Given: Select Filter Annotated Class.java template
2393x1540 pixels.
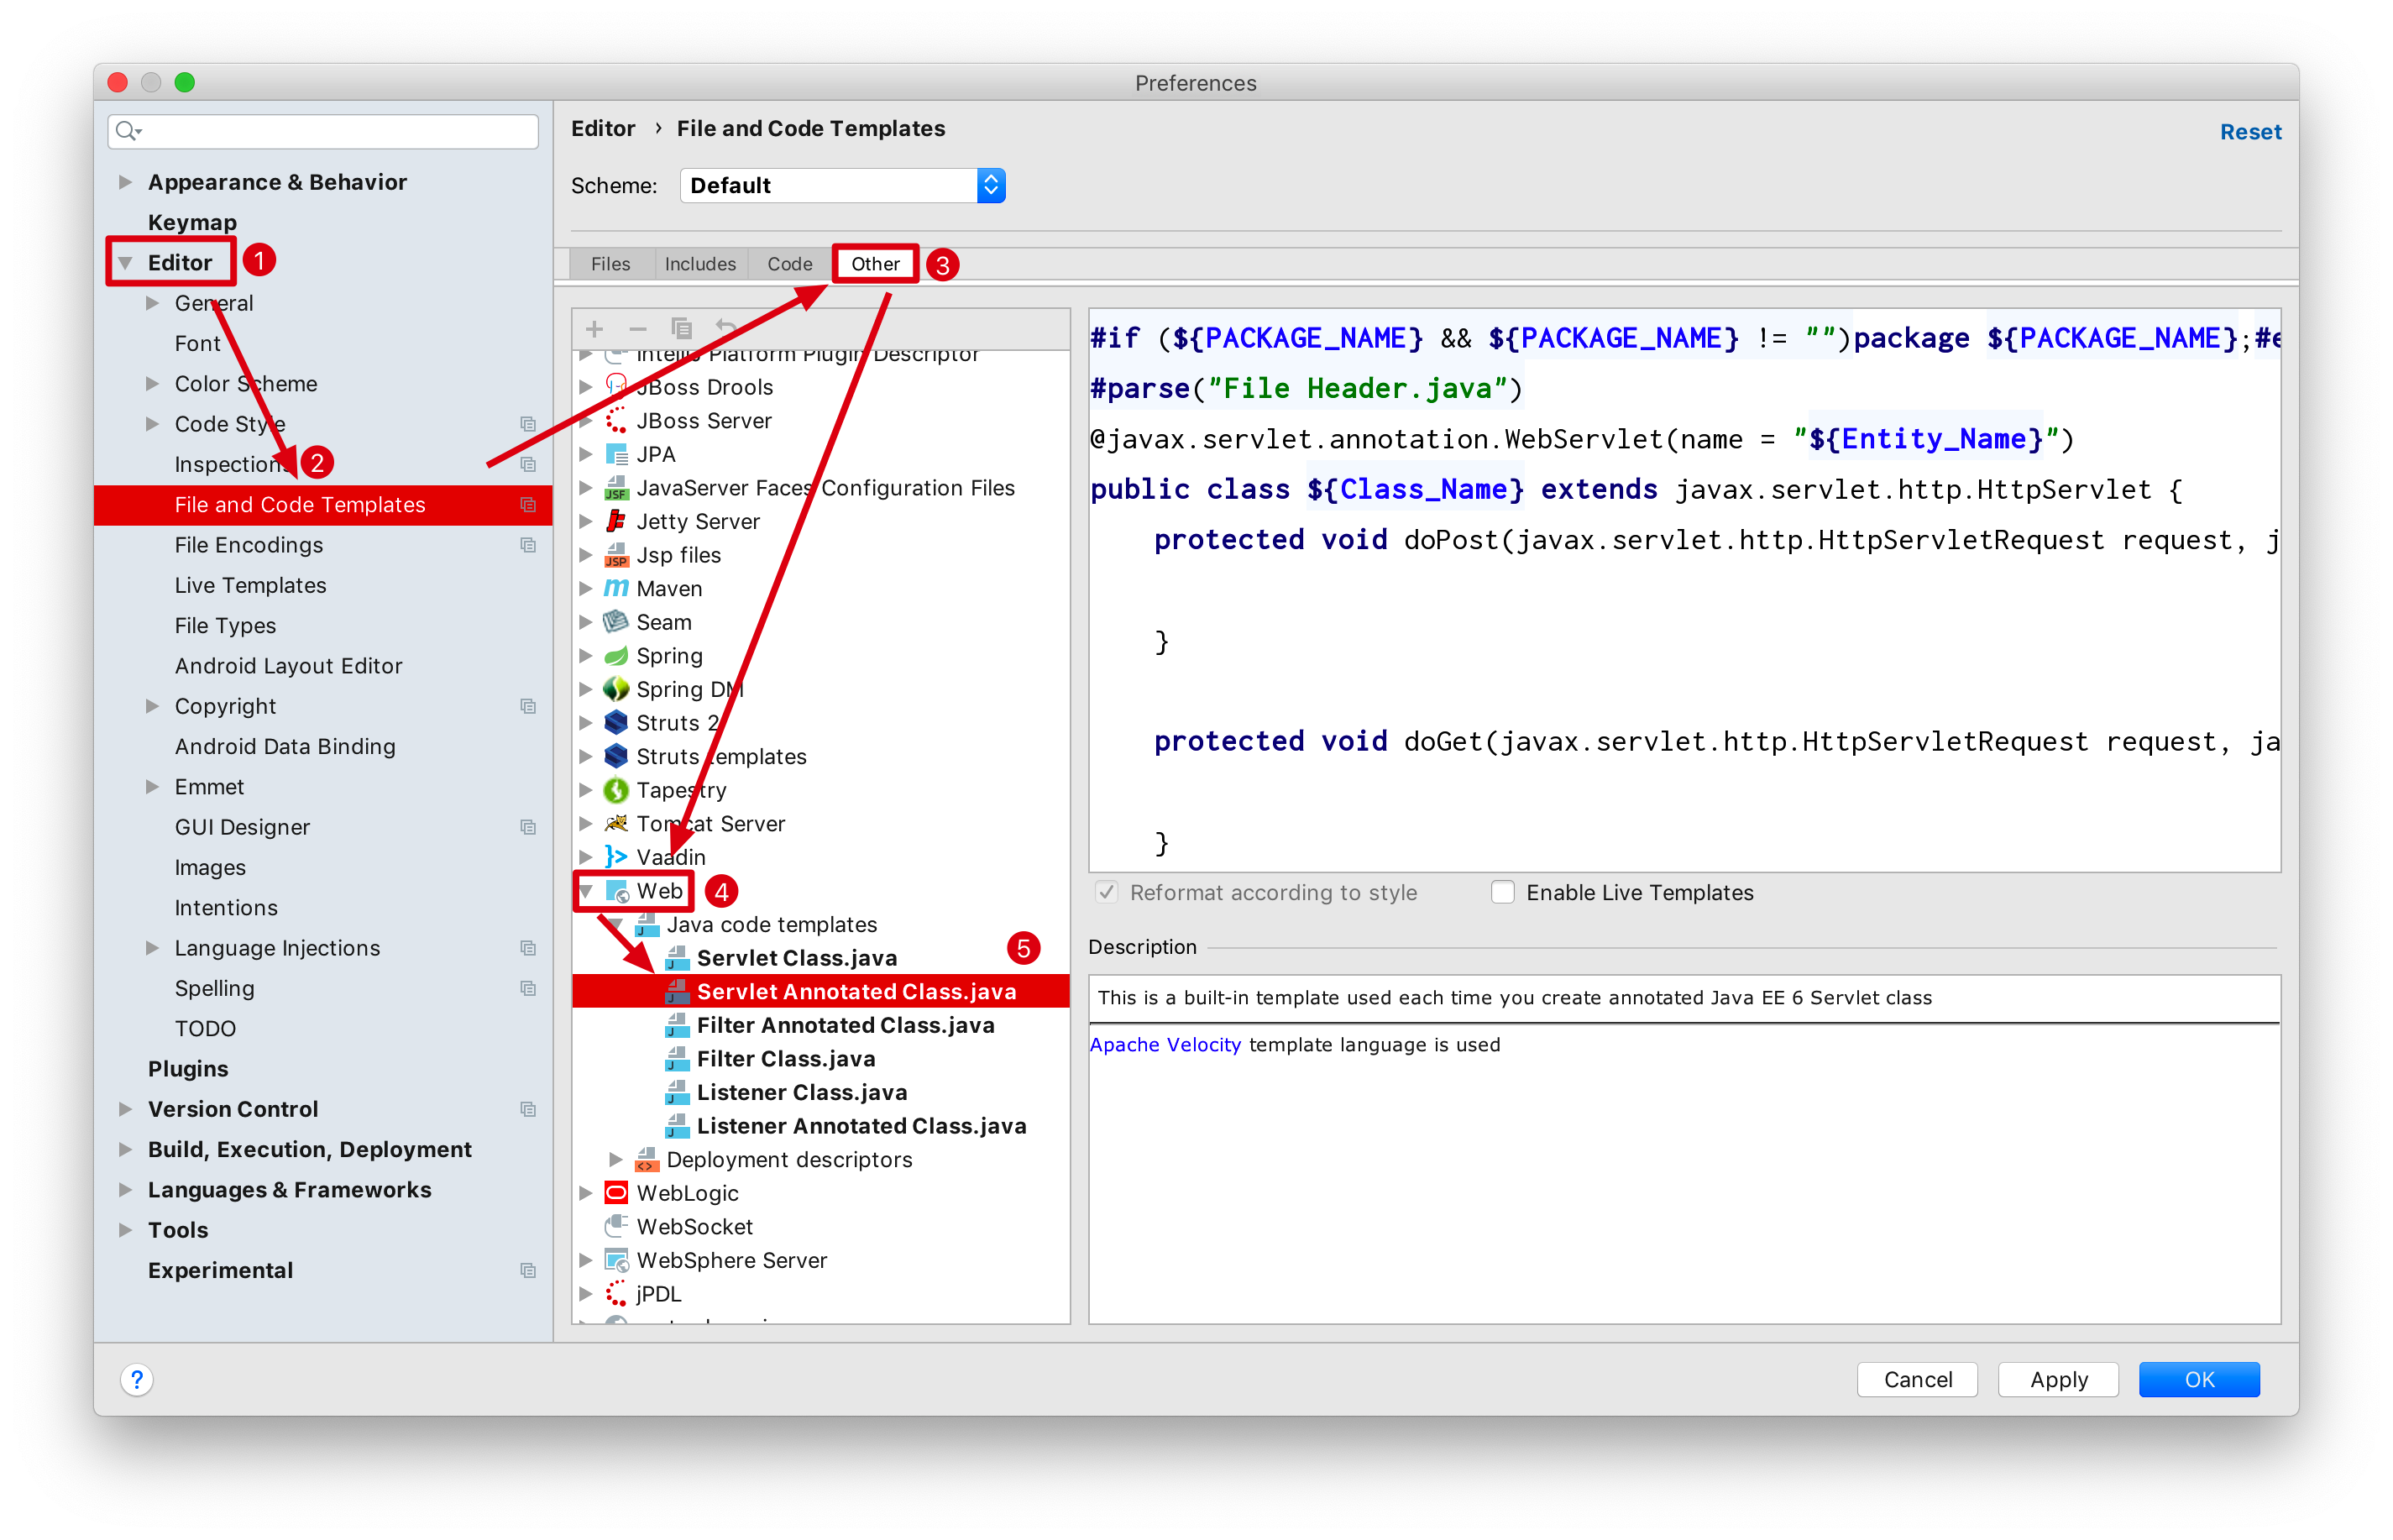Looking at the screenshot, I should point(845,1025).
